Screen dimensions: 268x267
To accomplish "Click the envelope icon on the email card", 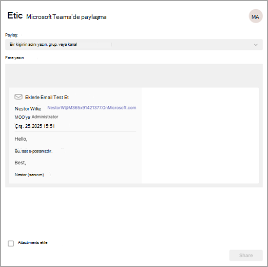I will coord(18,97).
